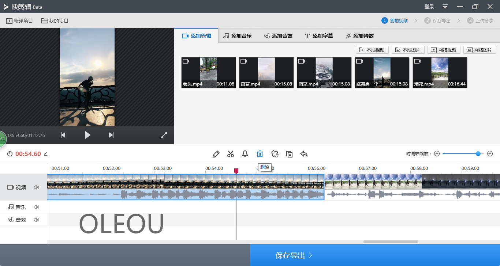Click the 音效 track icon
The image size is (500, 266).
click(x=11, y=220)
